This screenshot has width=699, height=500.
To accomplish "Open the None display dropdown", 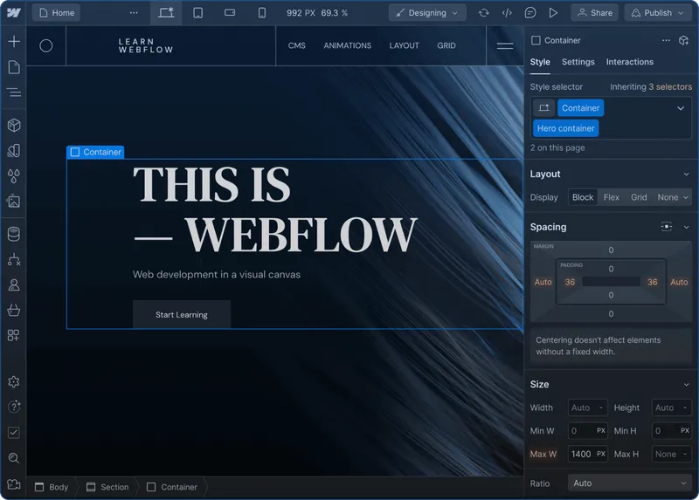I will point(672,197).
